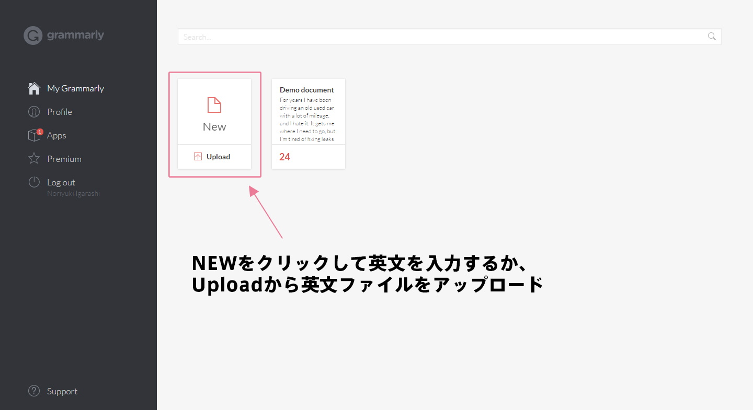Click the Premium star icon

click(34, 159)
